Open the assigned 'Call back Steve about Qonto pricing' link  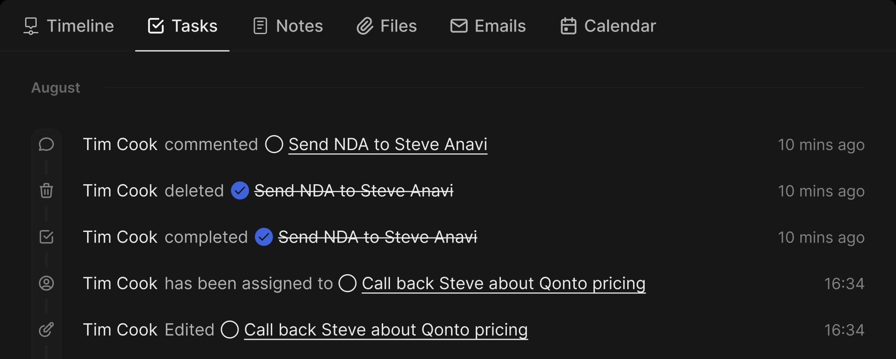[503, 283]
